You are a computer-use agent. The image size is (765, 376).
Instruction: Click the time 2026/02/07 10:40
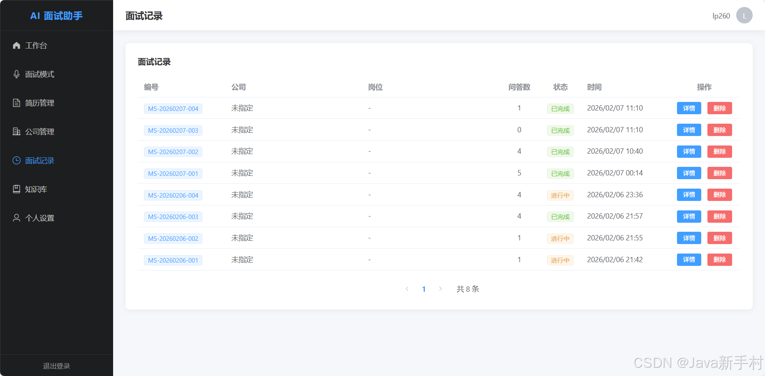point(615,151)
